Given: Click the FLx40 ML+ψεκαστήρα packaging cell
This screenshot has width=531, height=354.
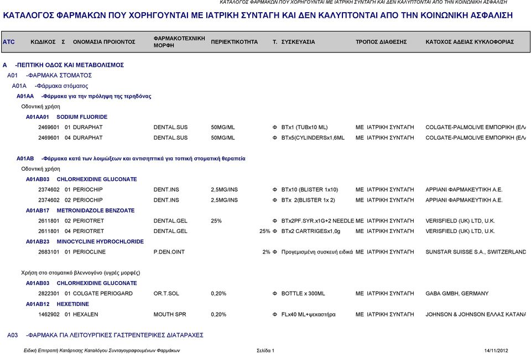Looking at the screenshot, I should coord(309,314).
